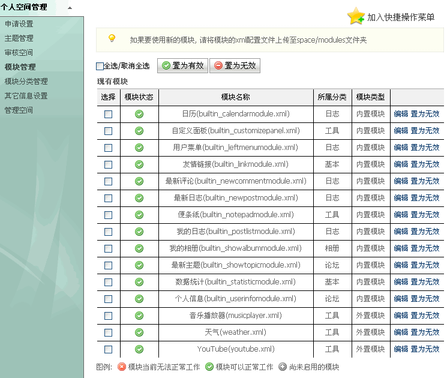
Task: Check the box for 自定义面板 module
Action: pos(109,131)
